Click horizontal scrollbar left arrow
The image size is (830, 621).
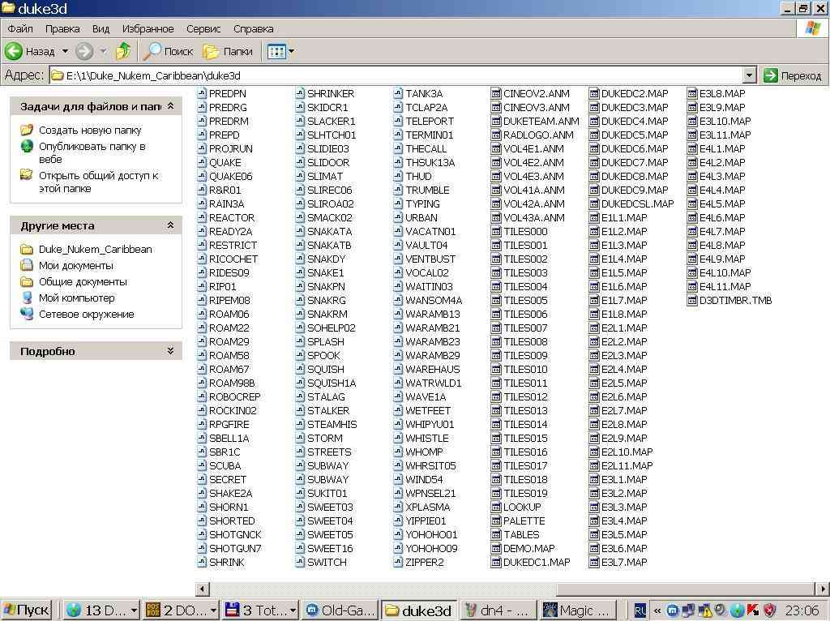coord(202,589)
